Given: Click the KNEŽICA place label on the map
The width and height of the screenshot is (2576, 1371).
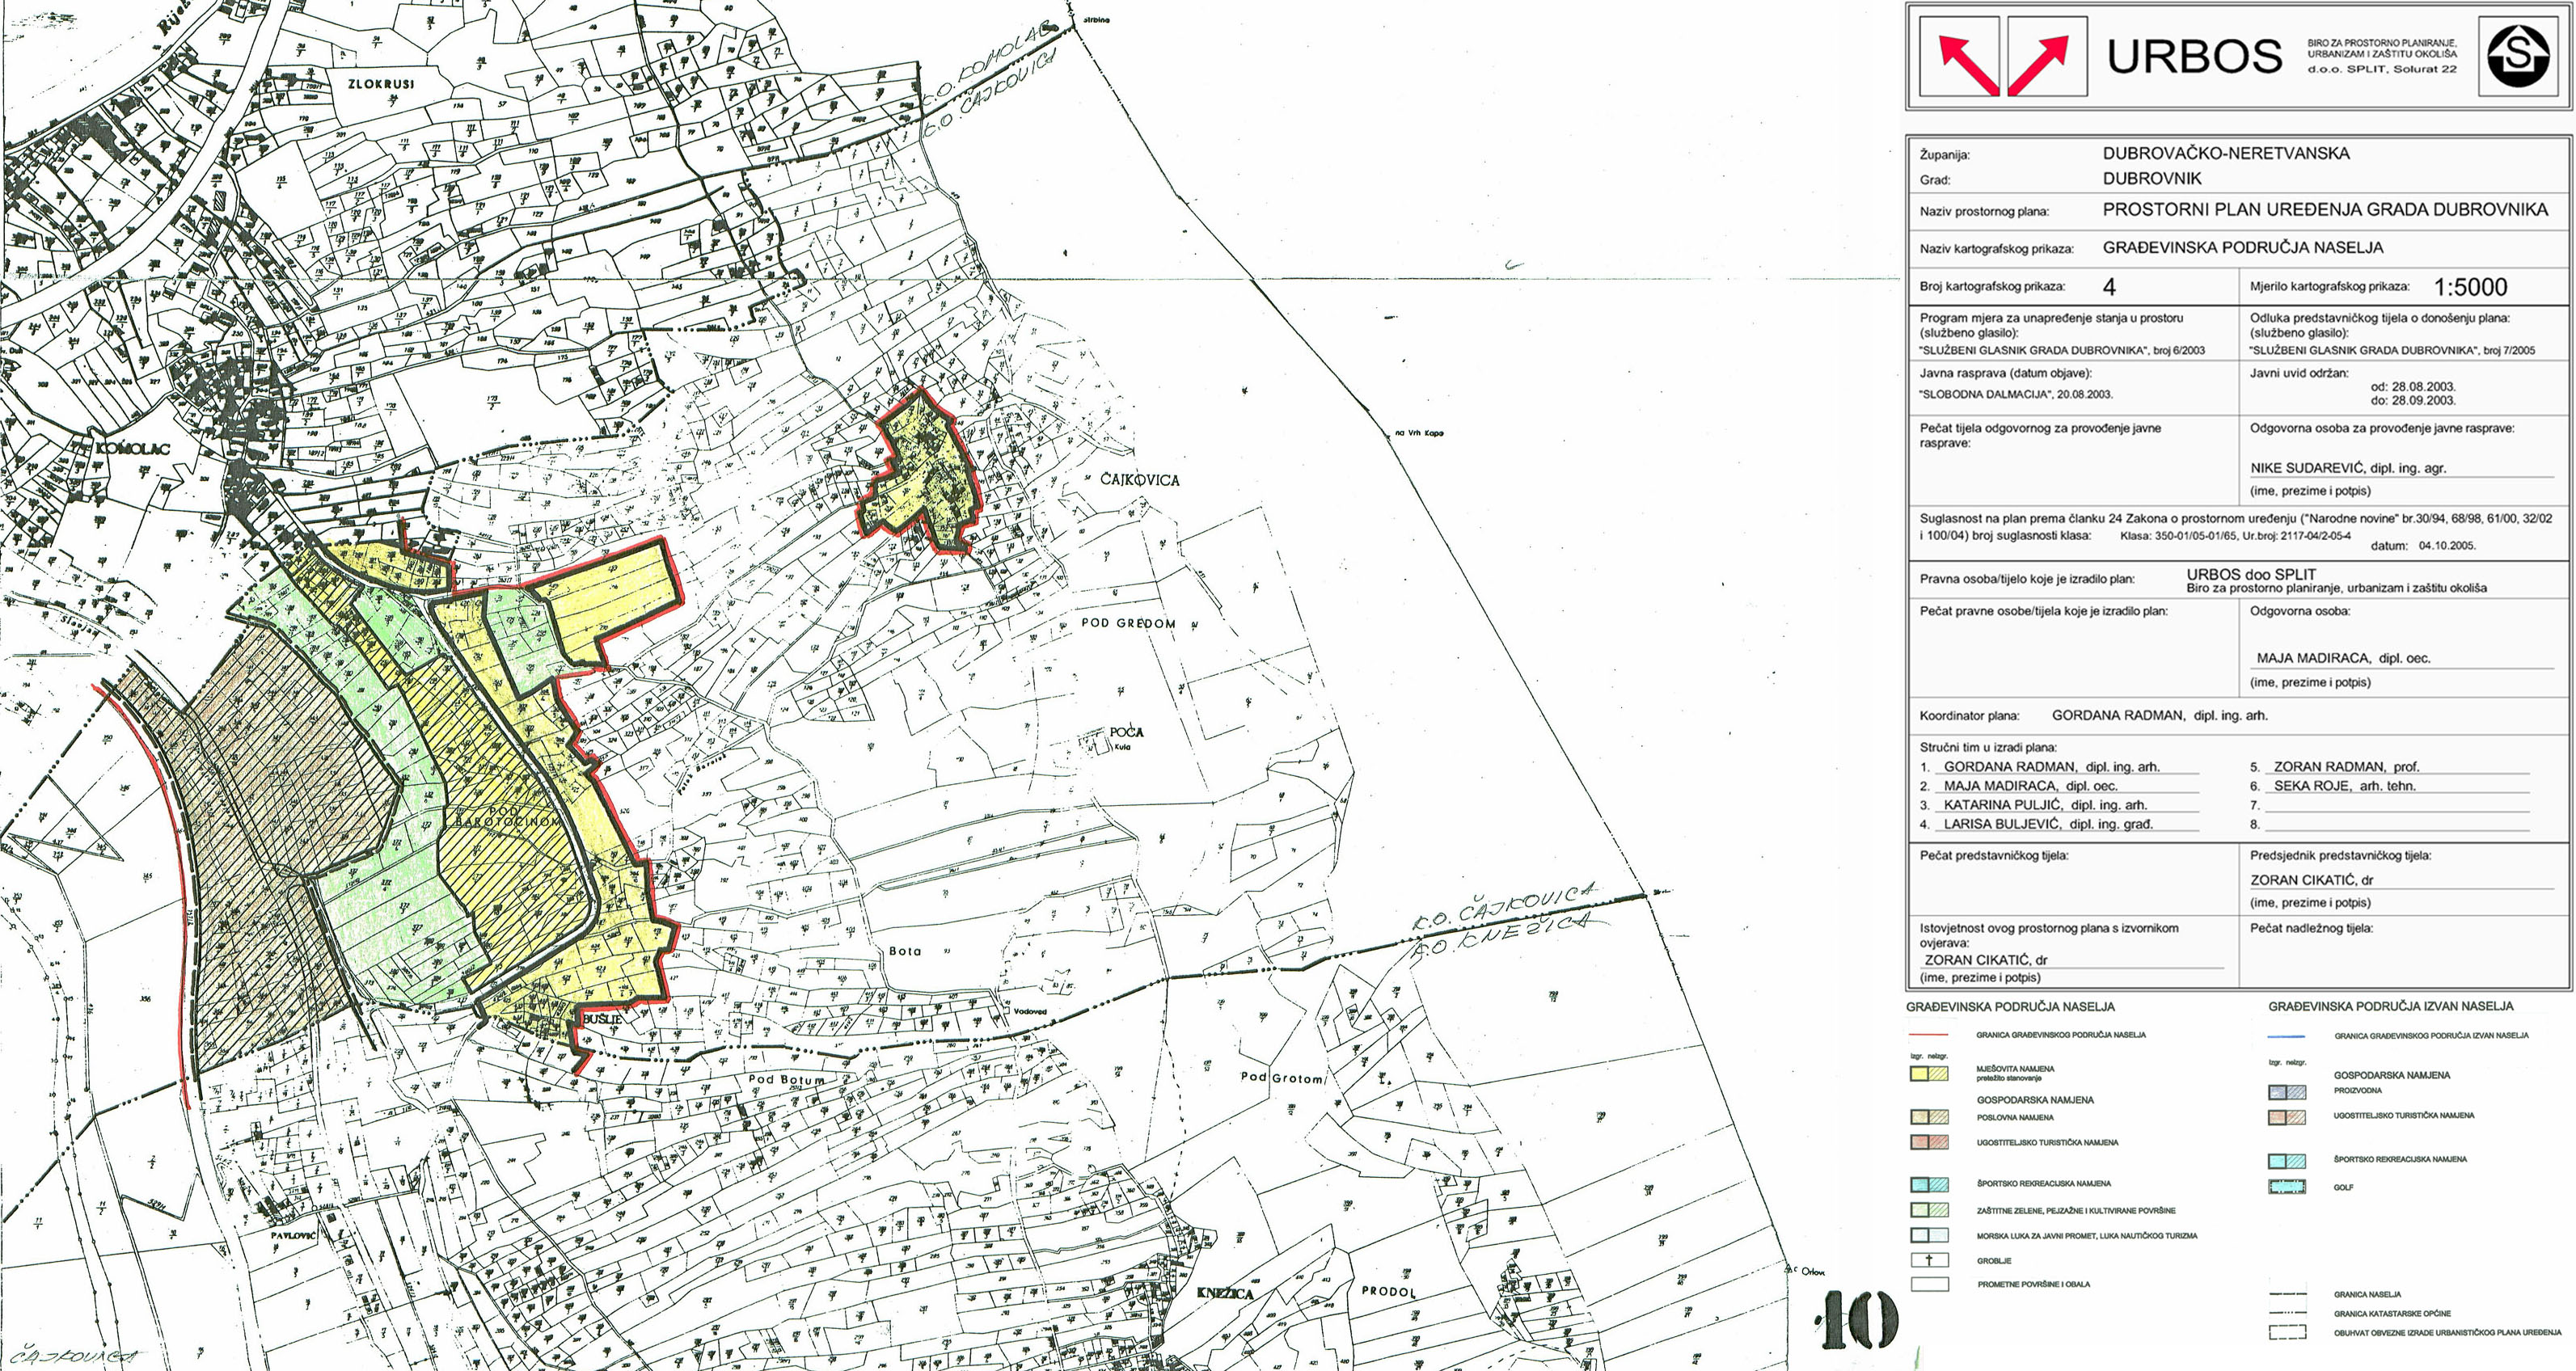Looking at the screenshot, I should [1224, 1293].
